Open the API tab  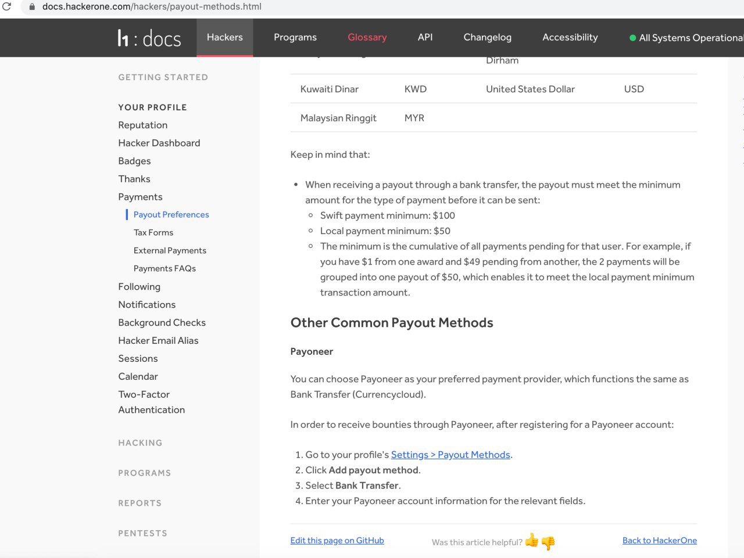[x=425, y=37]
